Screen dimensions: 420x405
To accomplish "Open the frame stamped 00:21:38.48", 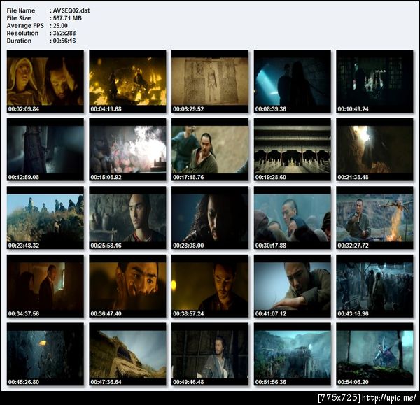I will pos(374,150).
